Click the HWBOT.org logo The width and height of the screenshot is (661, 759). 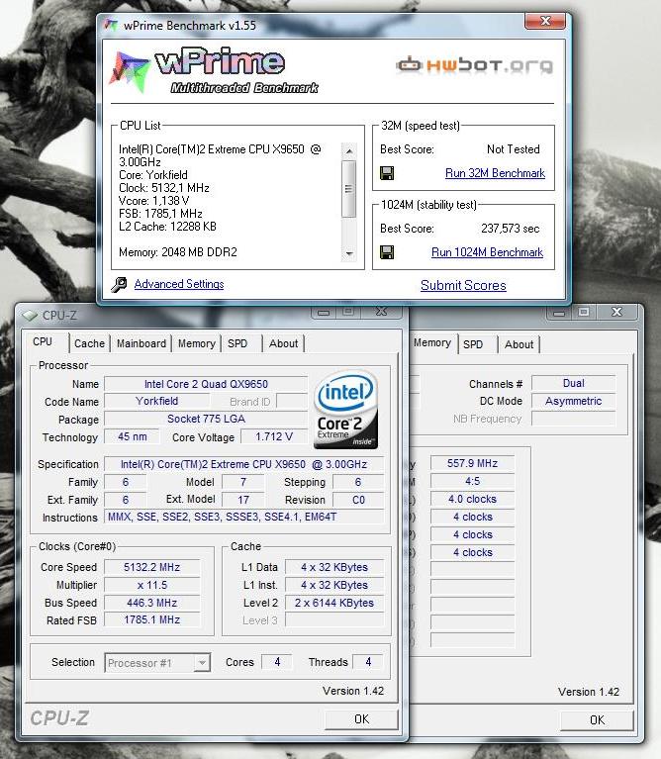(x=475, y=65)
